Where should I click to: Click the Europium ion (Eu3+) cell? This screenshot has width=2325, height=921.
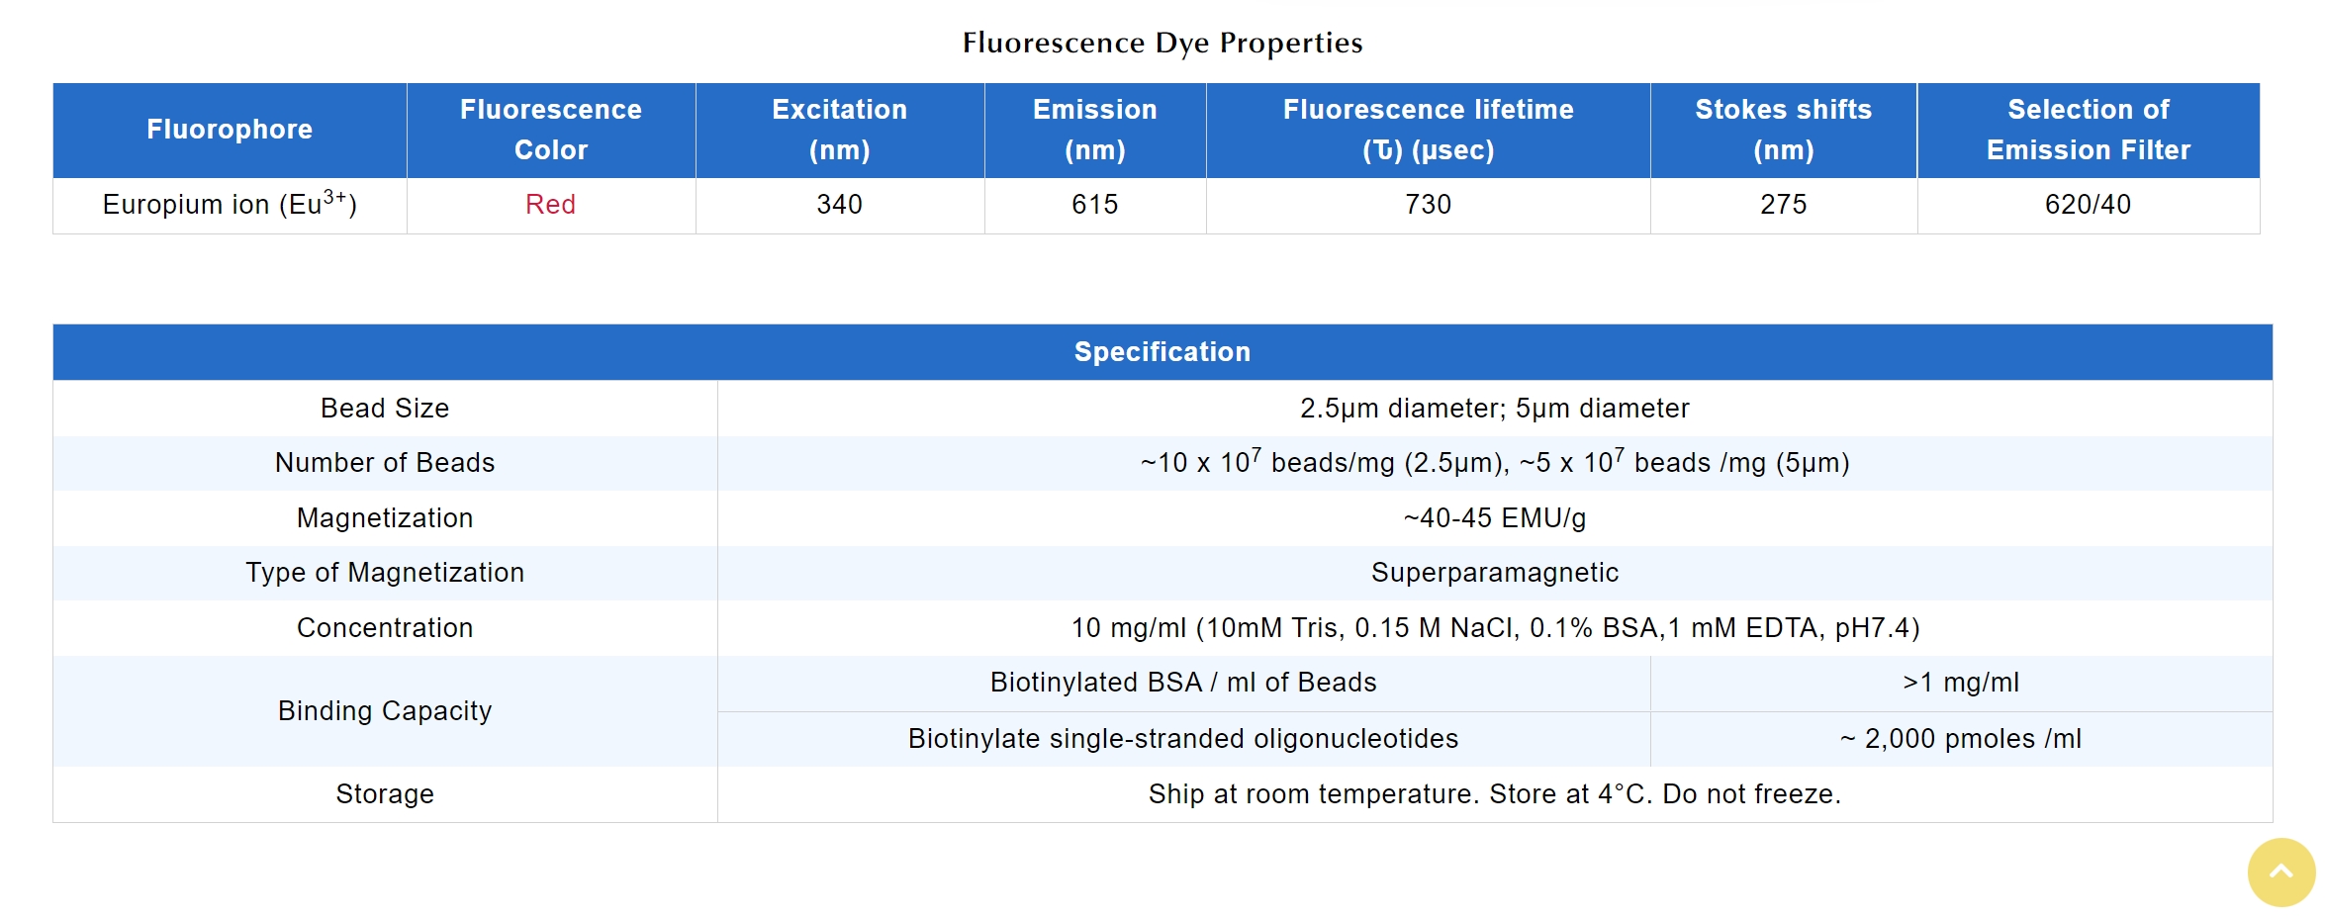click(230, 205)
